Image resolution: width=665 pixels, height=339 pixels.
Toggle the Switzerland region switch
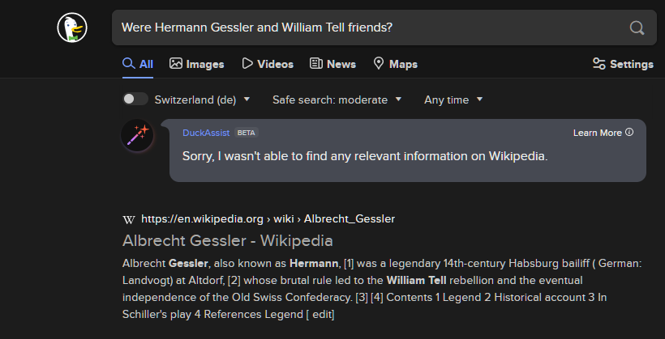135,100
